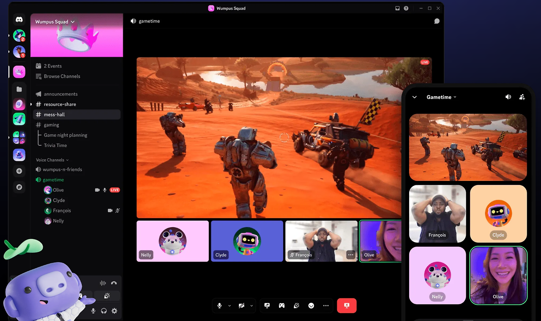Disconnect from voice using the hang-up icon
The height and width of the screenshot is (321, 541).
click(114, 283)
